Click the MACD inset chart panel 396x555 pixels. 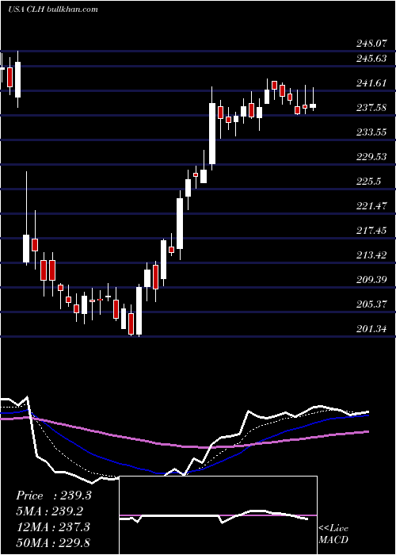pos(218,515)
